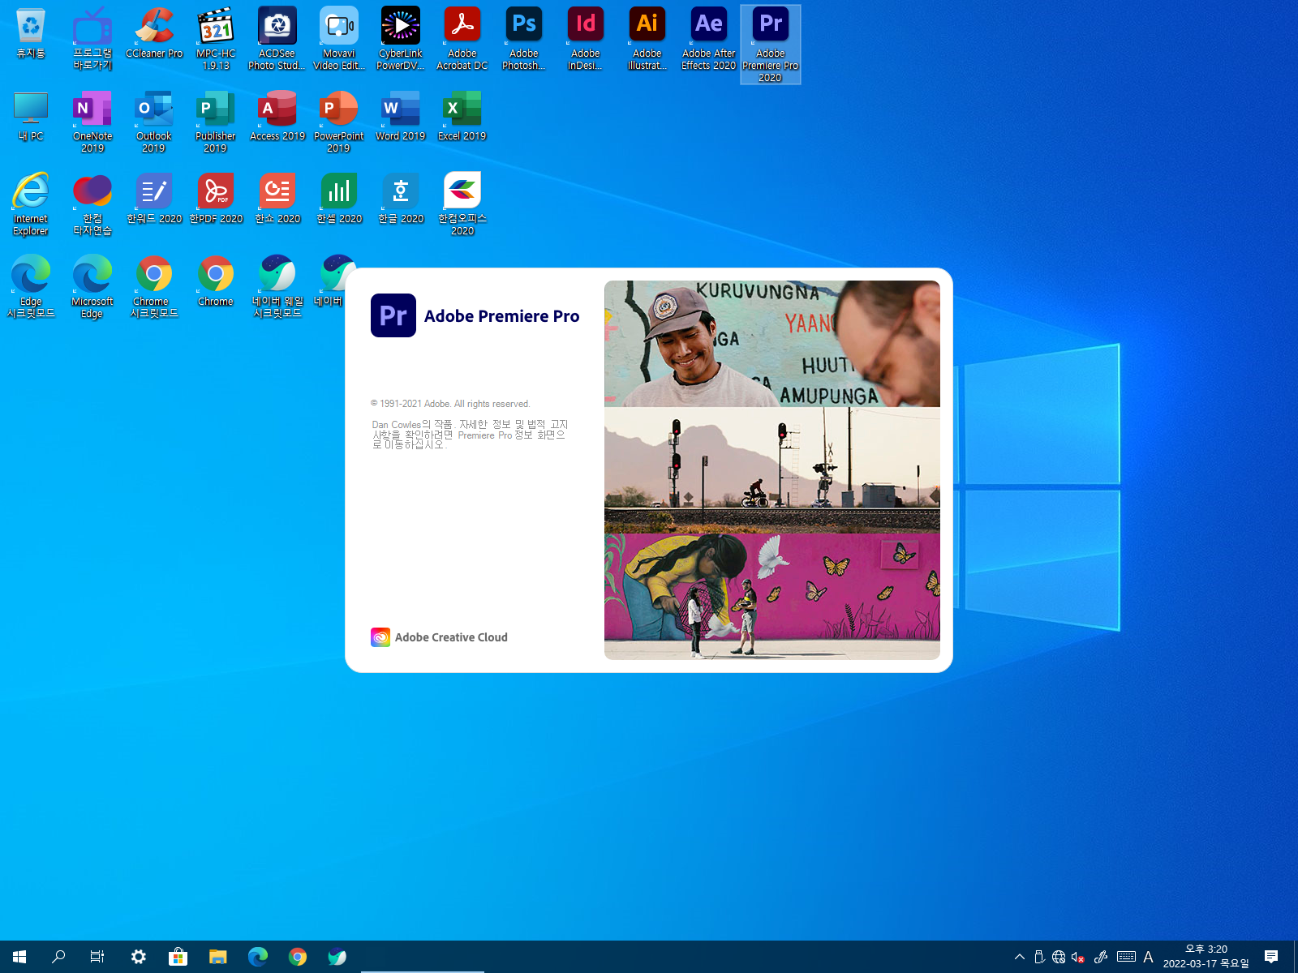Select the 한컴오피스 2020 icon

(x=462, y=204)
